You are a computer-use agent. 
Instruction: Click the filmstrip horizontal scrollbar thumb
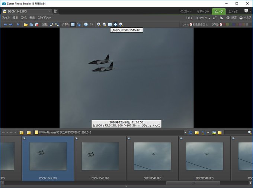pos(193,183)
